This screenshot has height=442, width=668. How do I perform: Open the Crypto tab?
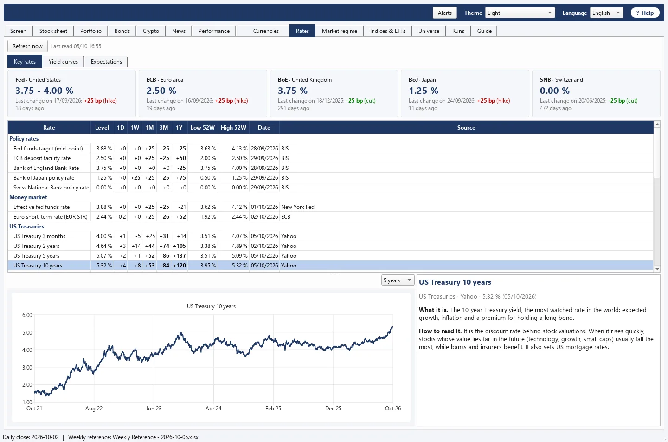point(151,31)
